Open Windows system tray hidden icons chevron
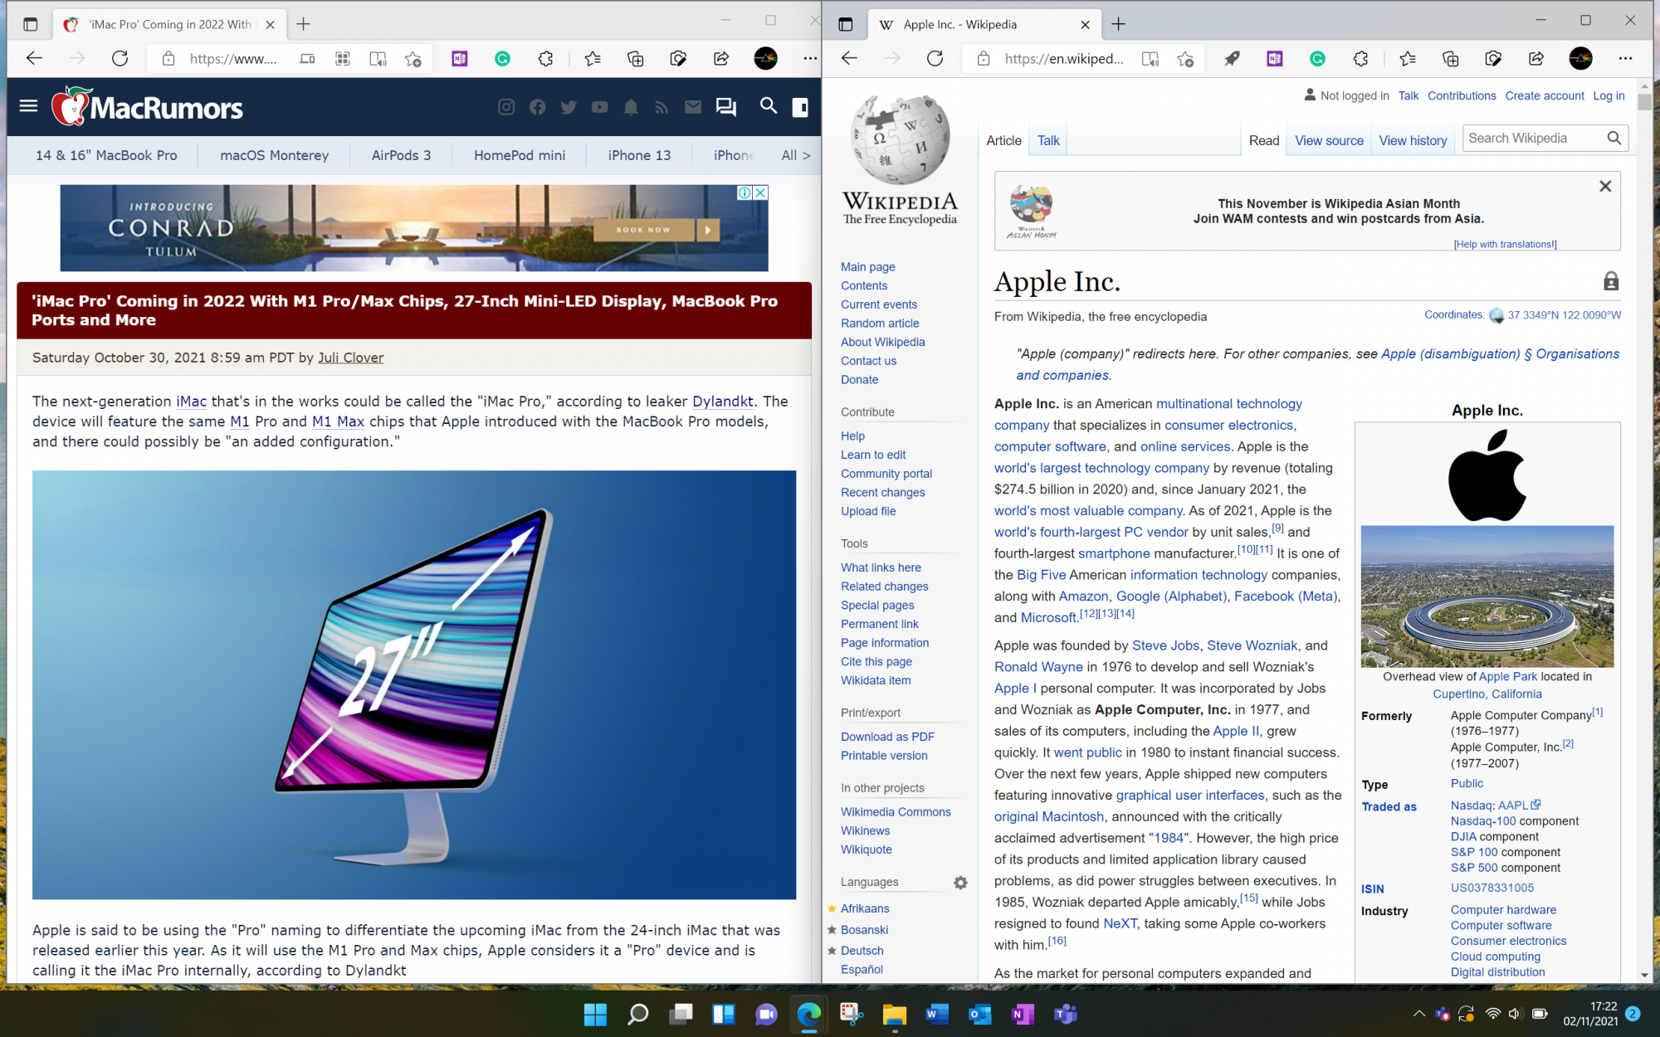 1418,1014
